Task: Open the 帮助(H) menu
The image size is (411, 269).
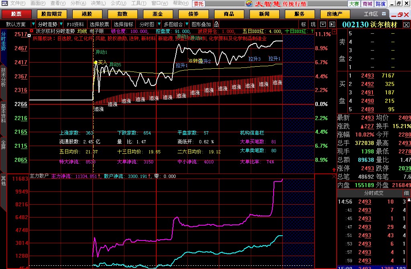Action: 180,3
